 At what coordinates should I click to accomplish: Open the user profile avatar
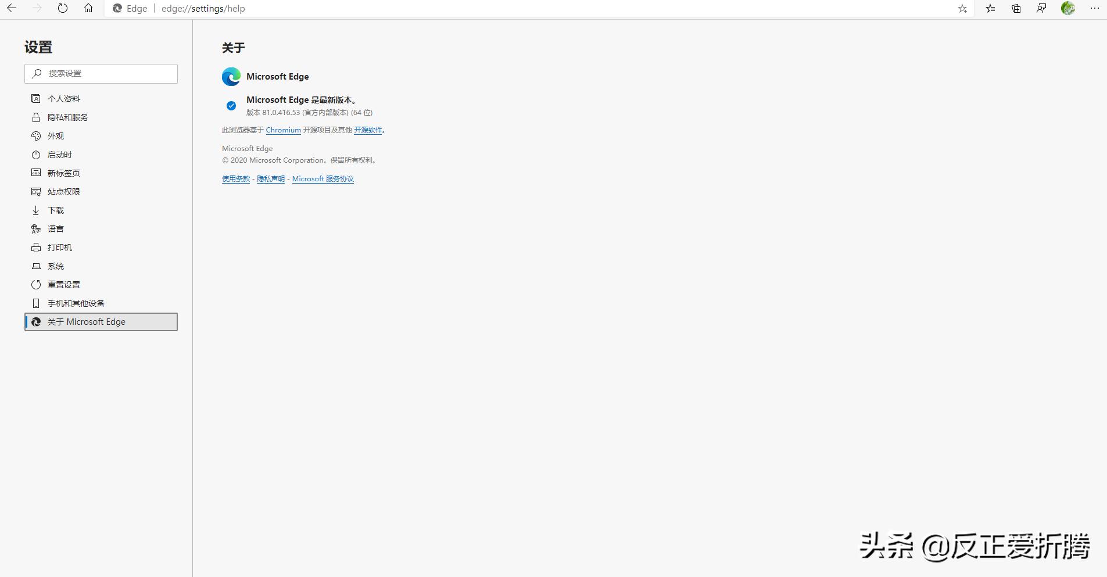[x=1068, y=8]
